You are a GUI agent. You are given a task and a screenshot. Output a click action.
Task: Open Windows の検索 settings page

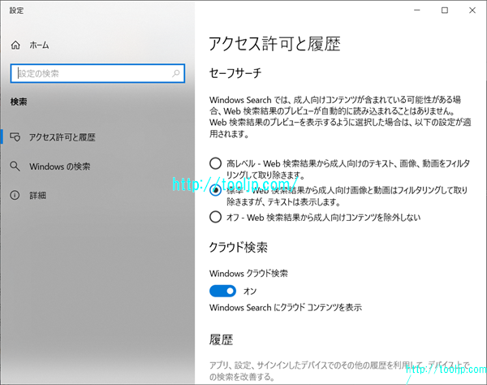click(x=59, y=167)
